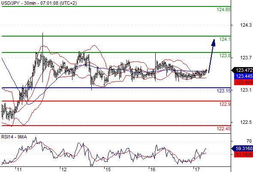Select the RSI14 - 9MA indicator title
The image size is (253, 172).
coord(14,137)
